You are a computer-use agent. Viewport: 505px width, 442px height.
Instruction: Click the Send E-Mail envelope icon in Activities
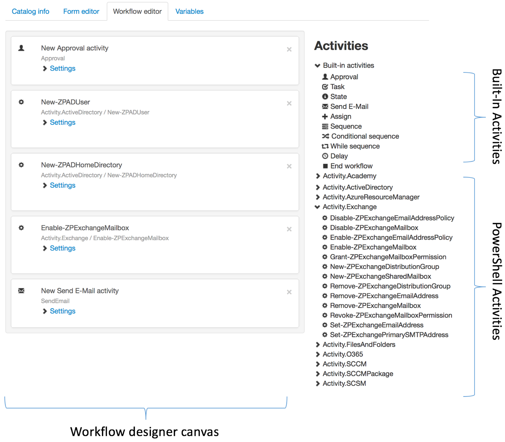pyautogui.click(x=325, y=106)
